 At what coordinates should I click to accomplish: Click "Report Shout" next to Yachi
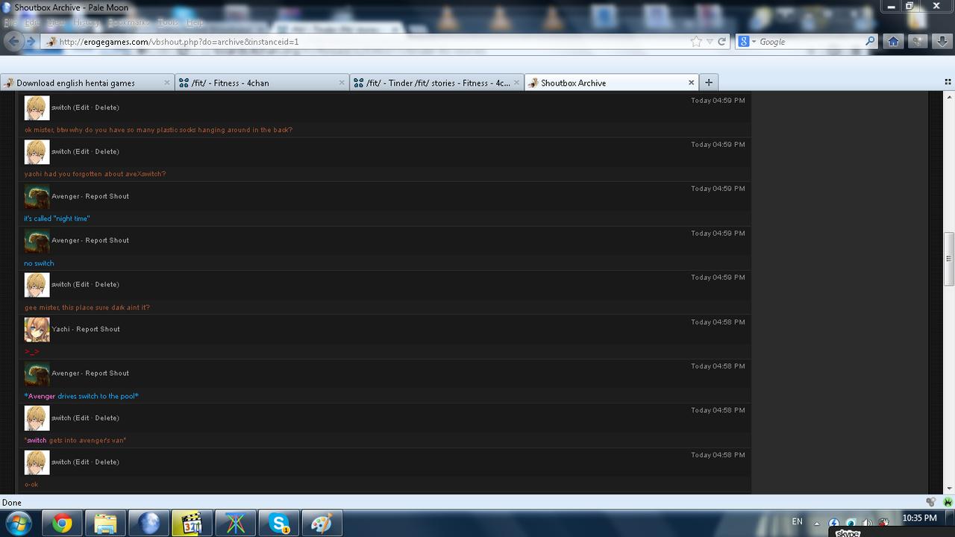tap(98, 329)
